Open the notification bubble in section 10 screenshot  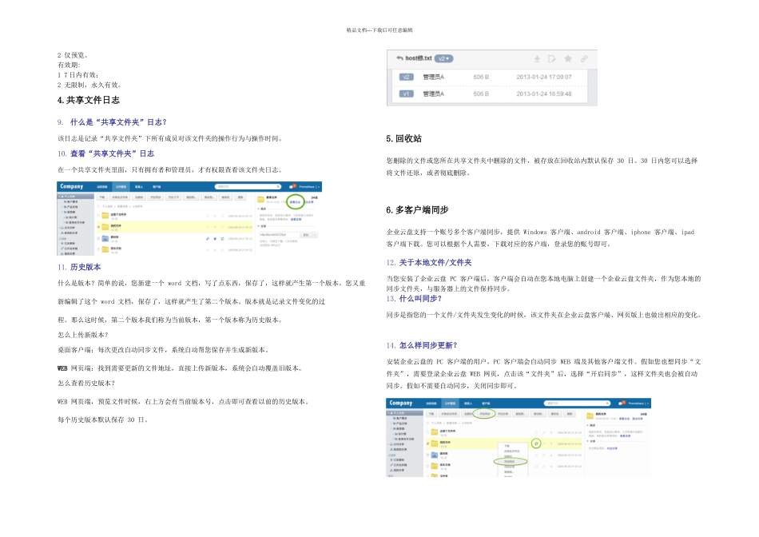[x=293, y=186]
